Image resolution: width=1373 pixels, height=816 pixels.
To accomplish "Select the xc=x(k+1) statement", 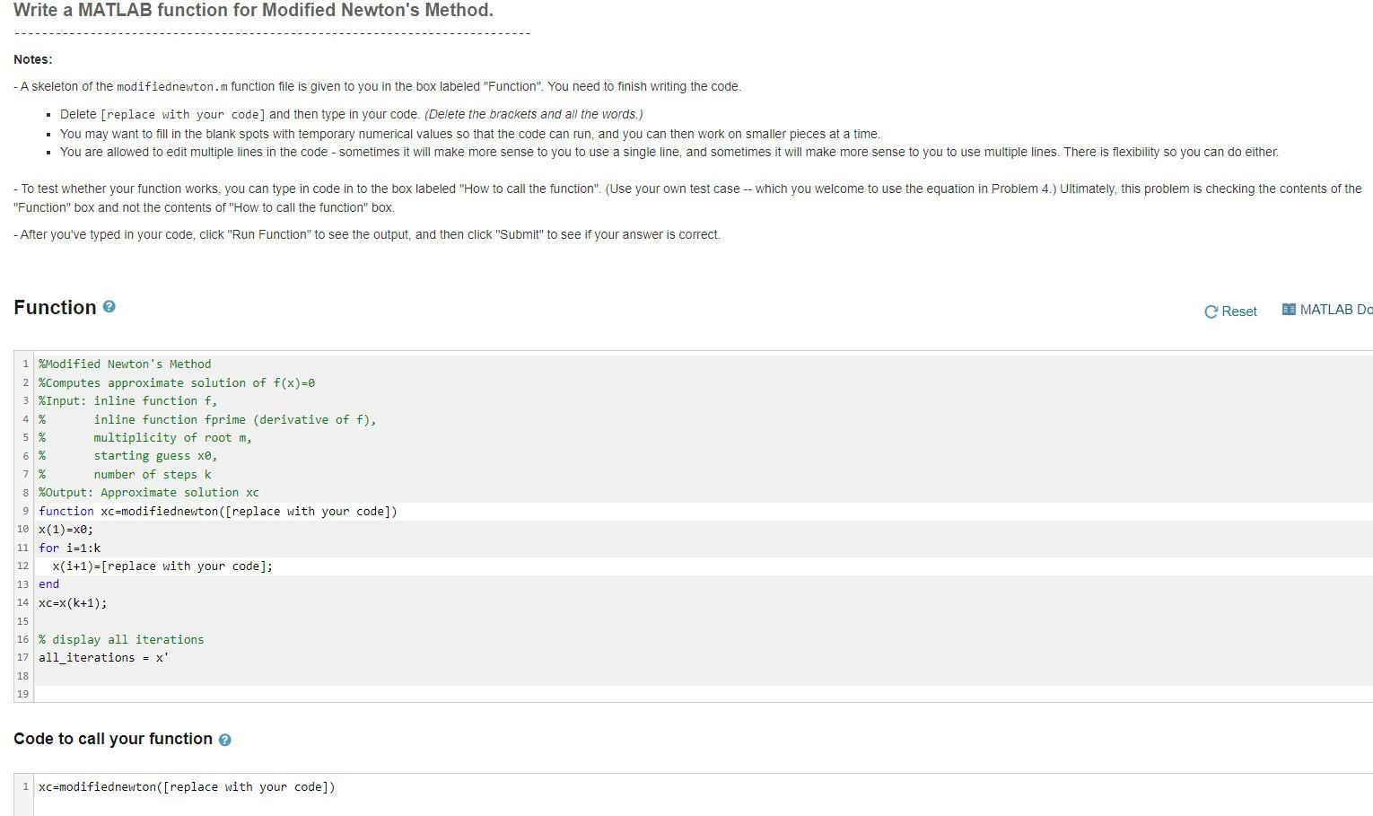I will pos(72,602).
